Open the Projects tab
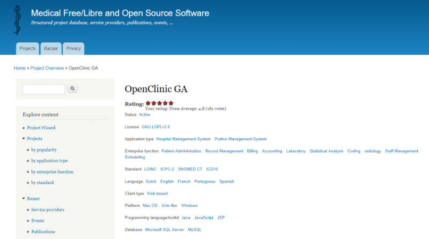Viewport: 429px width, 239px height. point(27,49)
